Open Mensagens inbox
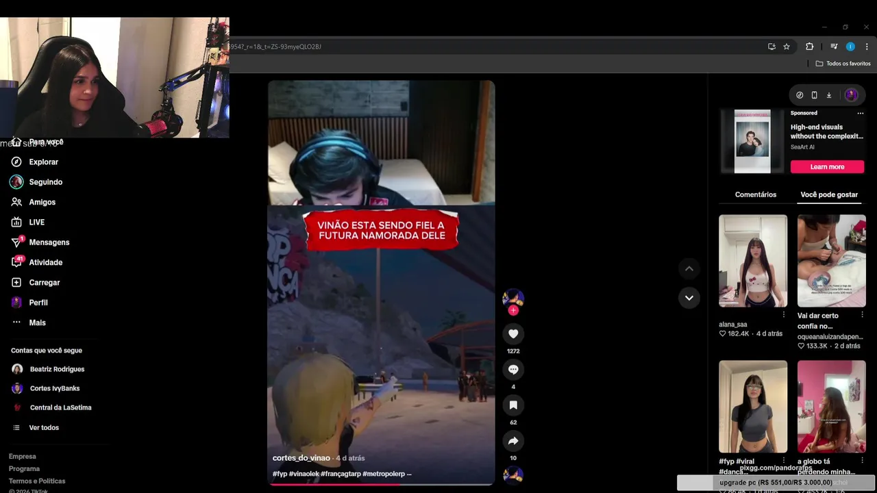This screenshot has width=877, height=493. click(40, 242)
